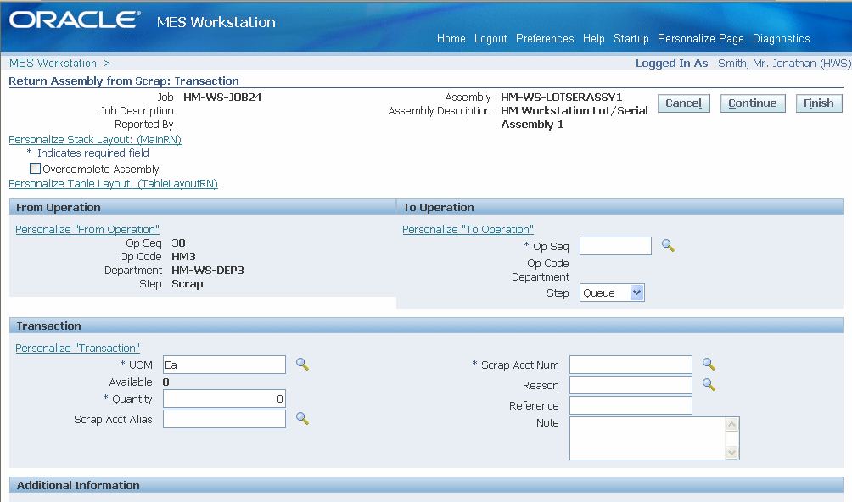
Task: Open the Scrap Acct Num search icon
Action: 709,364
